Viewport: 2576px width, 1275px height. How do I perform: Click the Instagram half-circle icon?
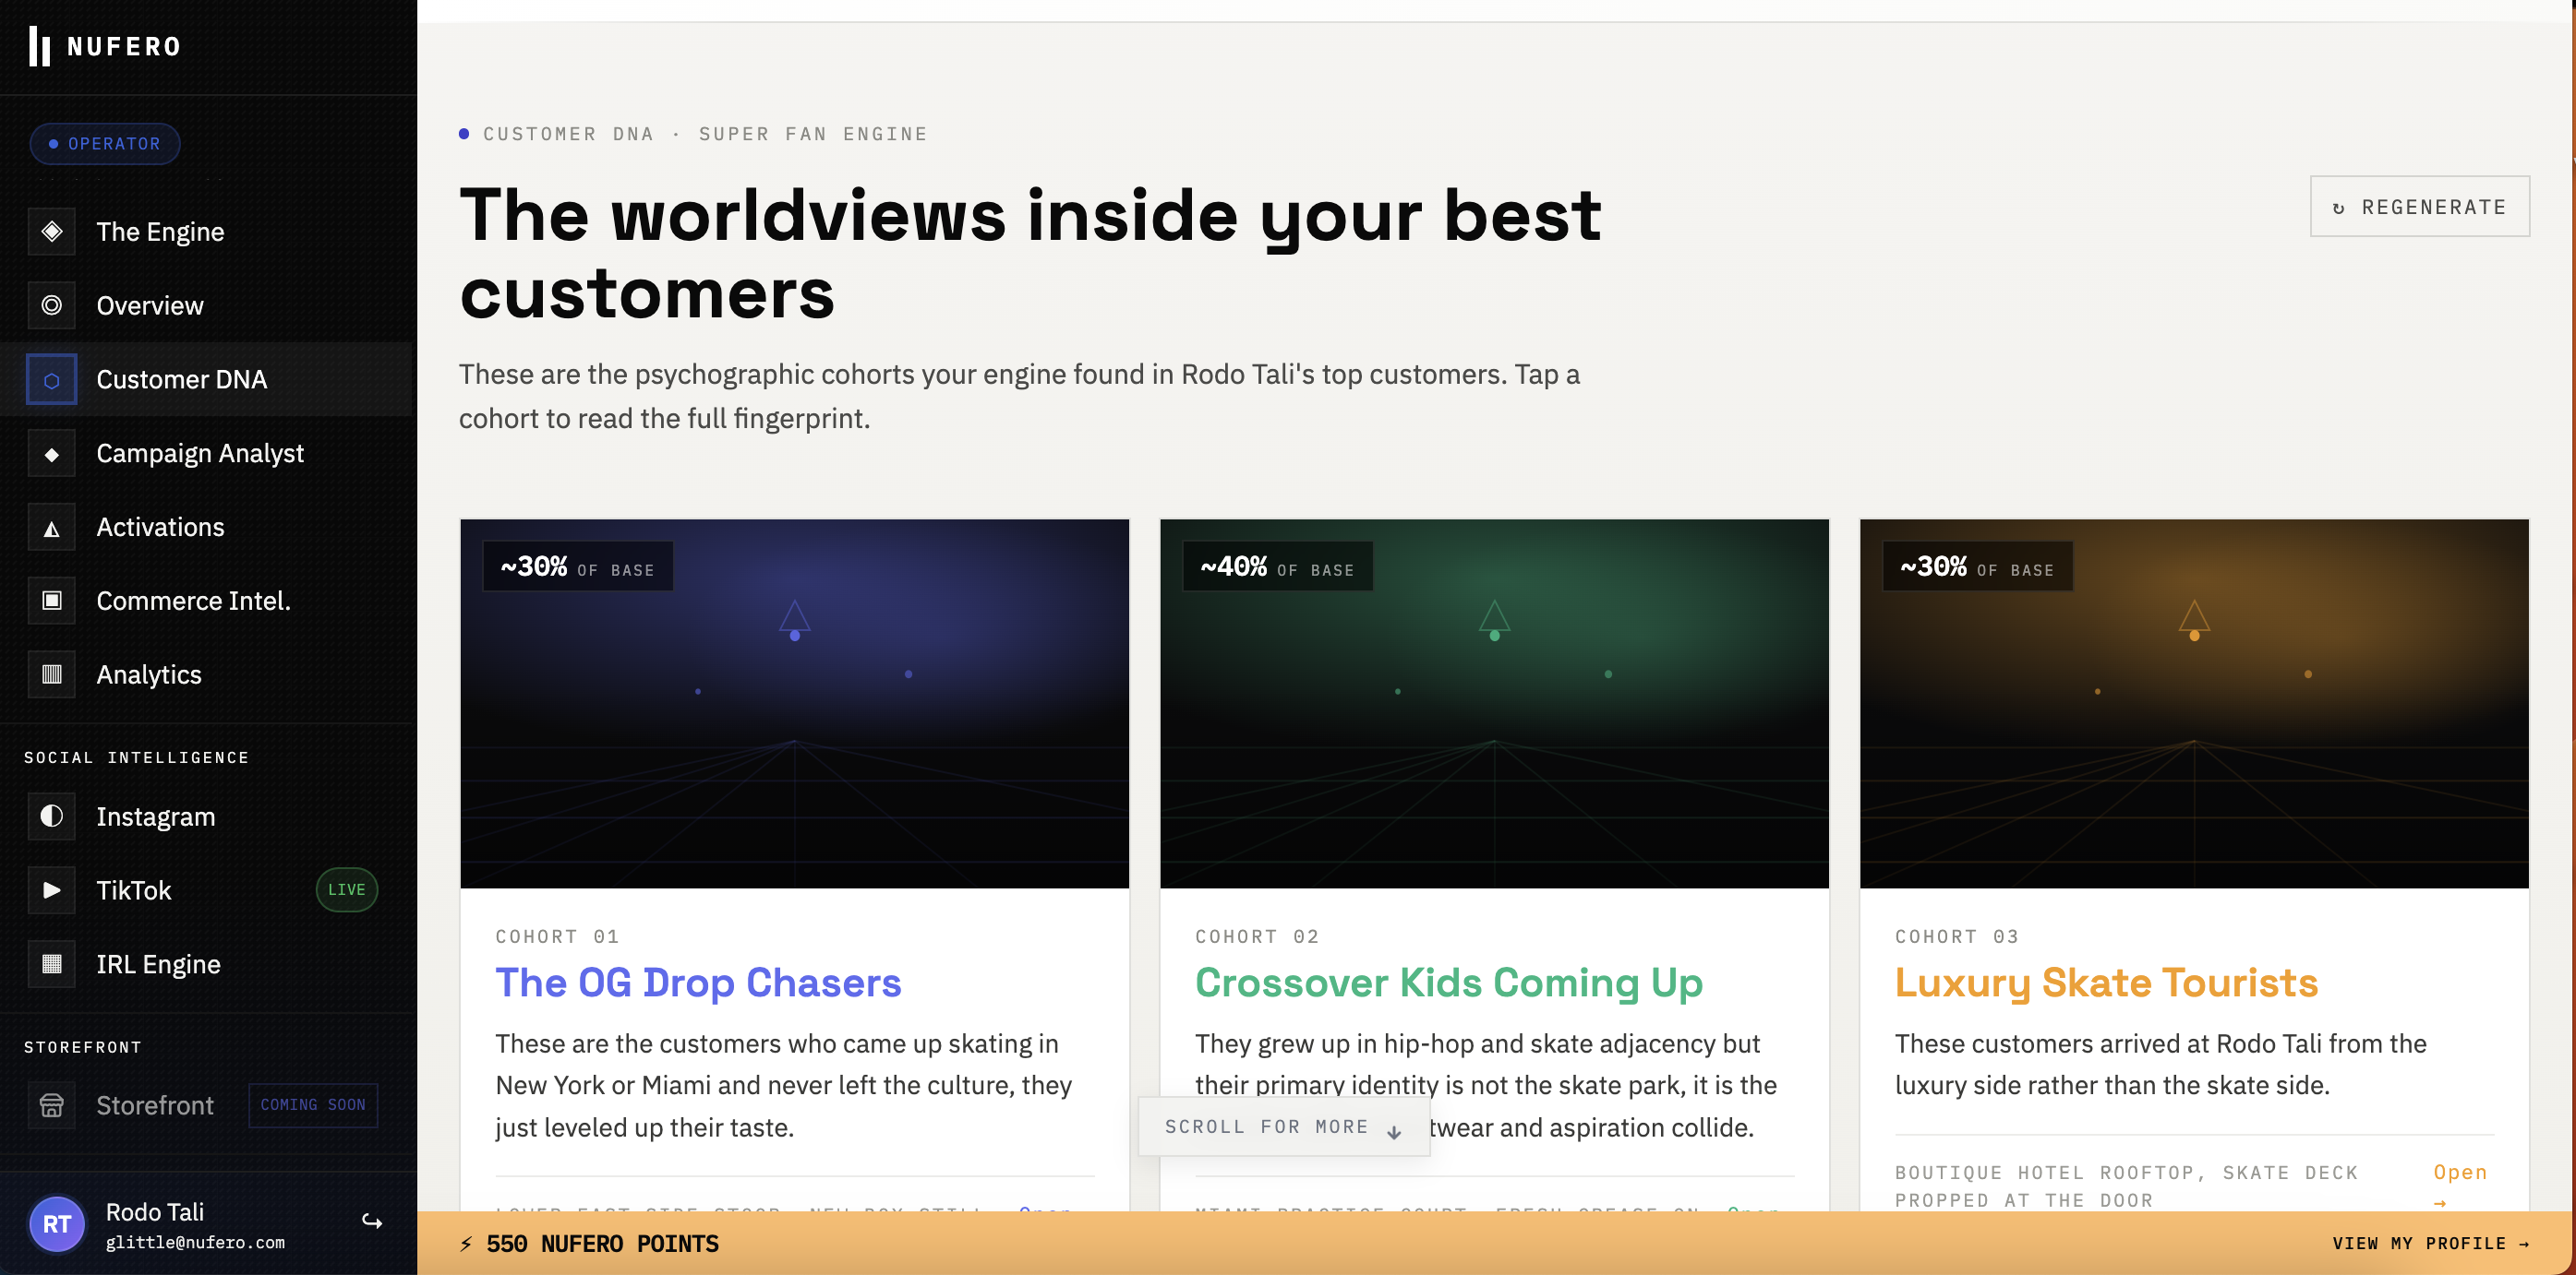pos(52,816)
